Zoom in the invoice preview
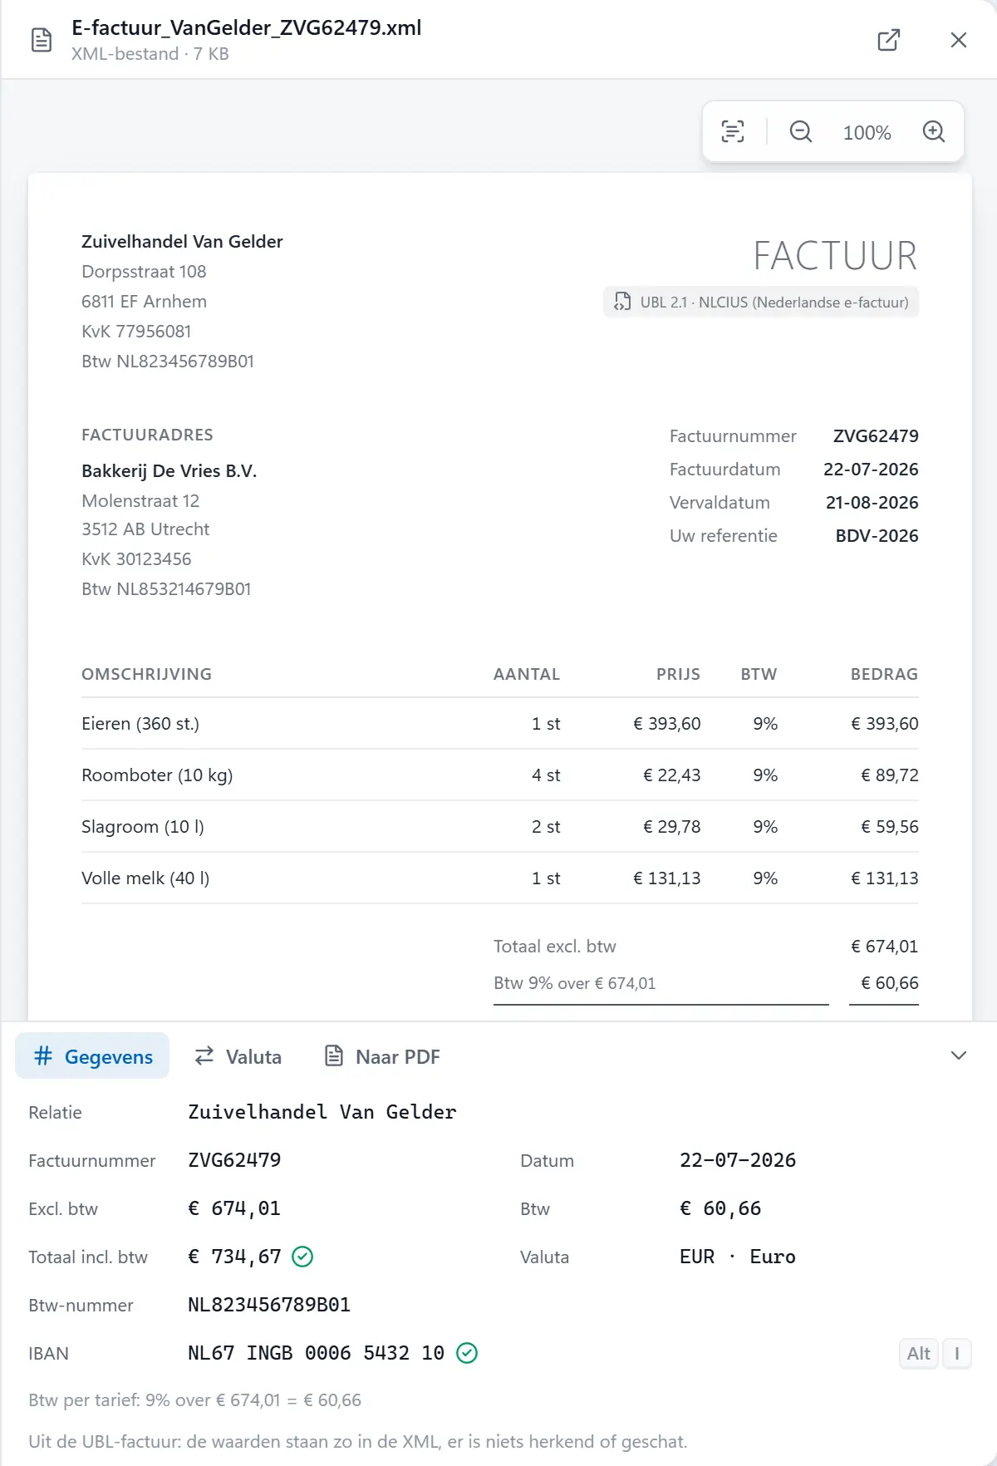Image resolution: width=997 pixels, height=1466 pixels. point(934,131)
